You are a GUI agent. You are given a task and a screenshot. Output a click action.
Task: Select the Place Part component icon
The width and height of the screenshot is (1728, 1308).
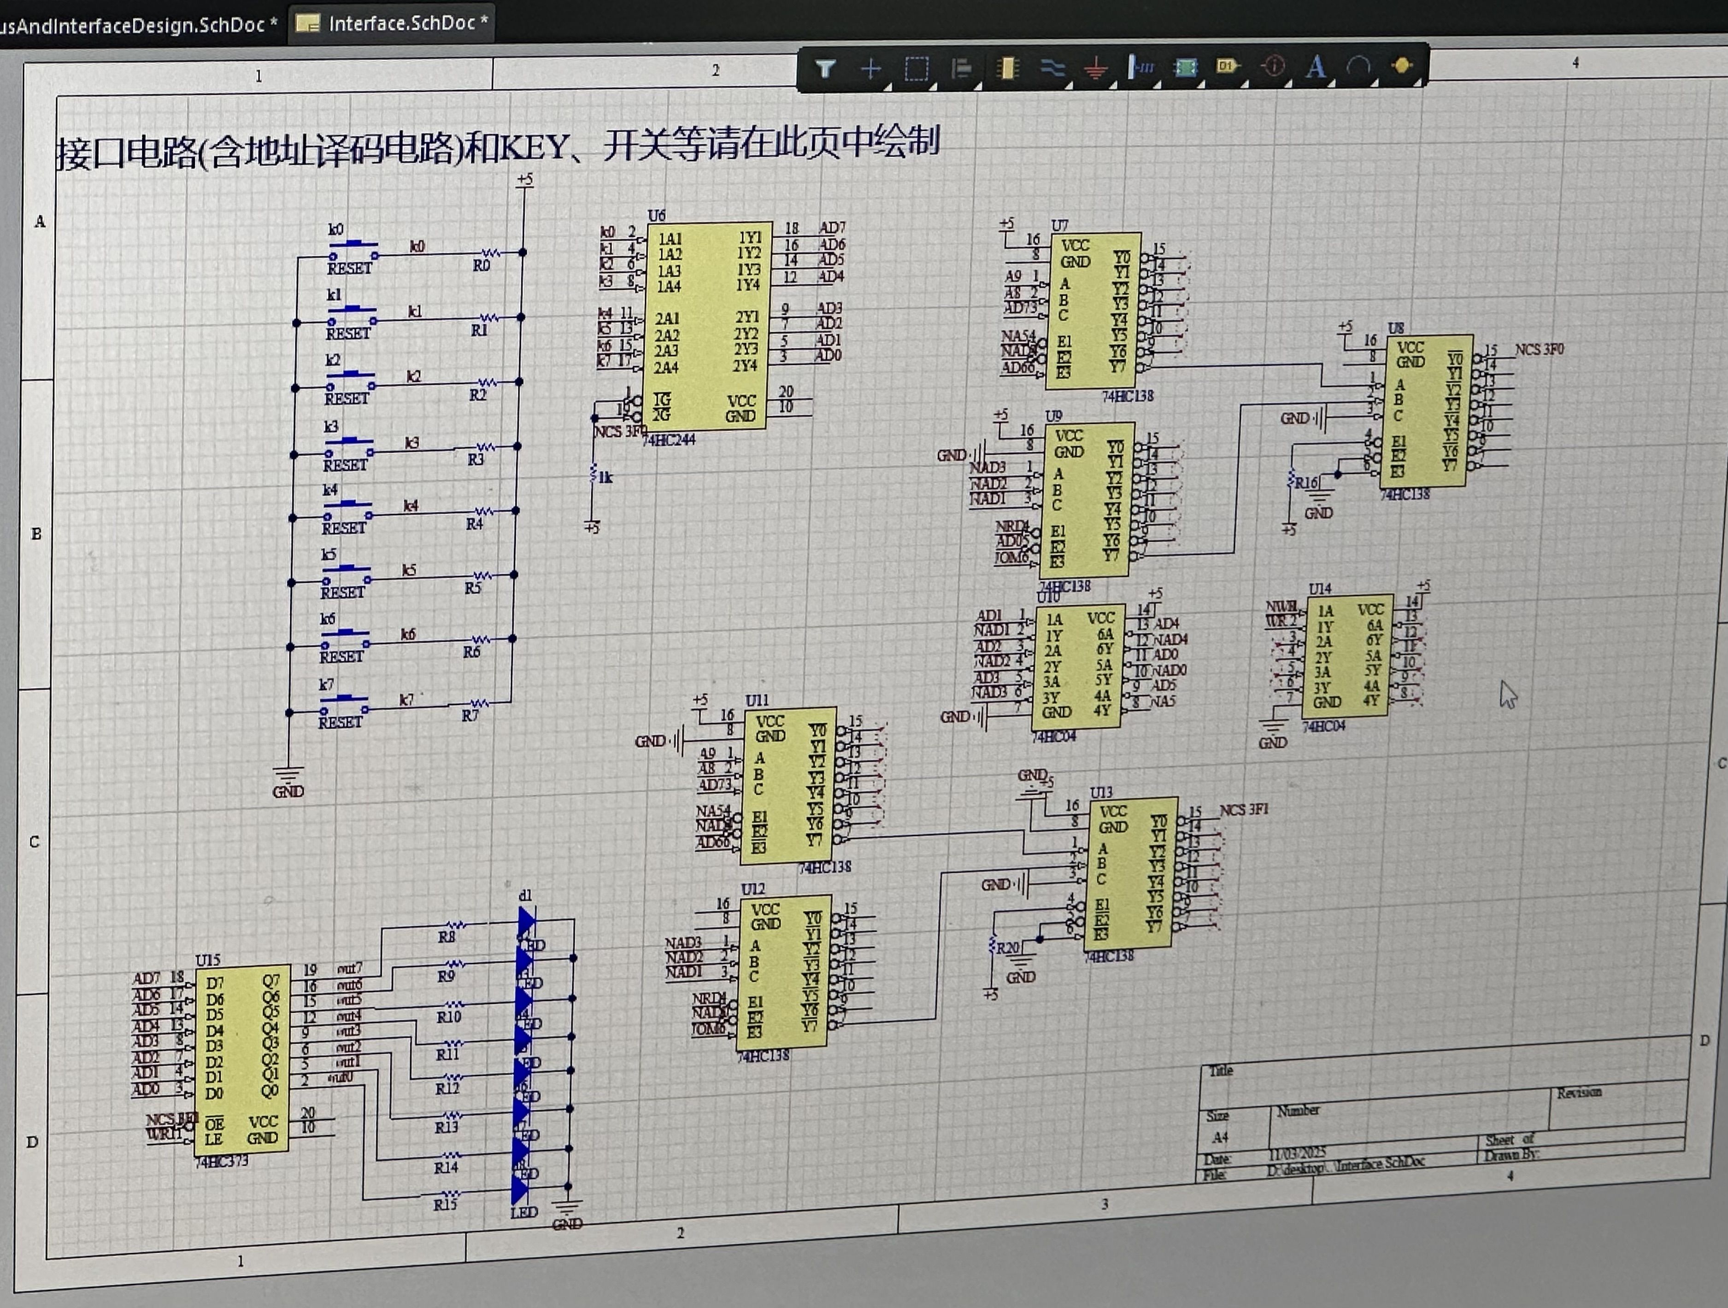[1008, 69]
